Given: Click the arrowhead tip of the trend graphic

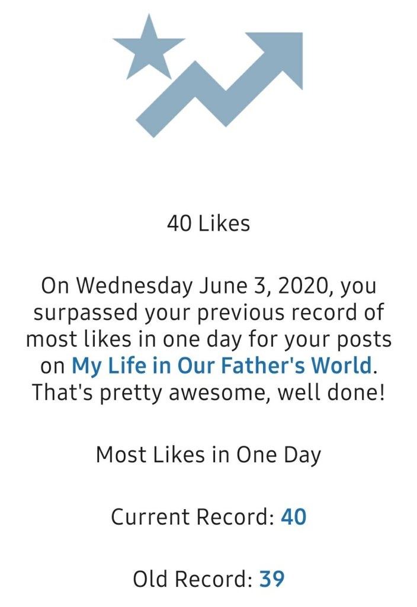Looking at the screenshot, I should point(283,52).
